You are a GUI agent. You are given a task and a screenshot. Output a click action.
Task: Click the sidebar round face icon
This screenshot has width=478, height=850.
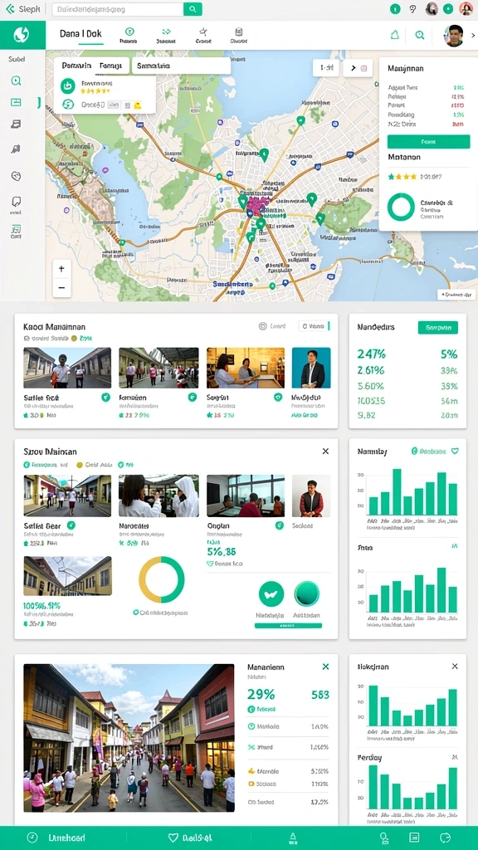click(16, 176)
